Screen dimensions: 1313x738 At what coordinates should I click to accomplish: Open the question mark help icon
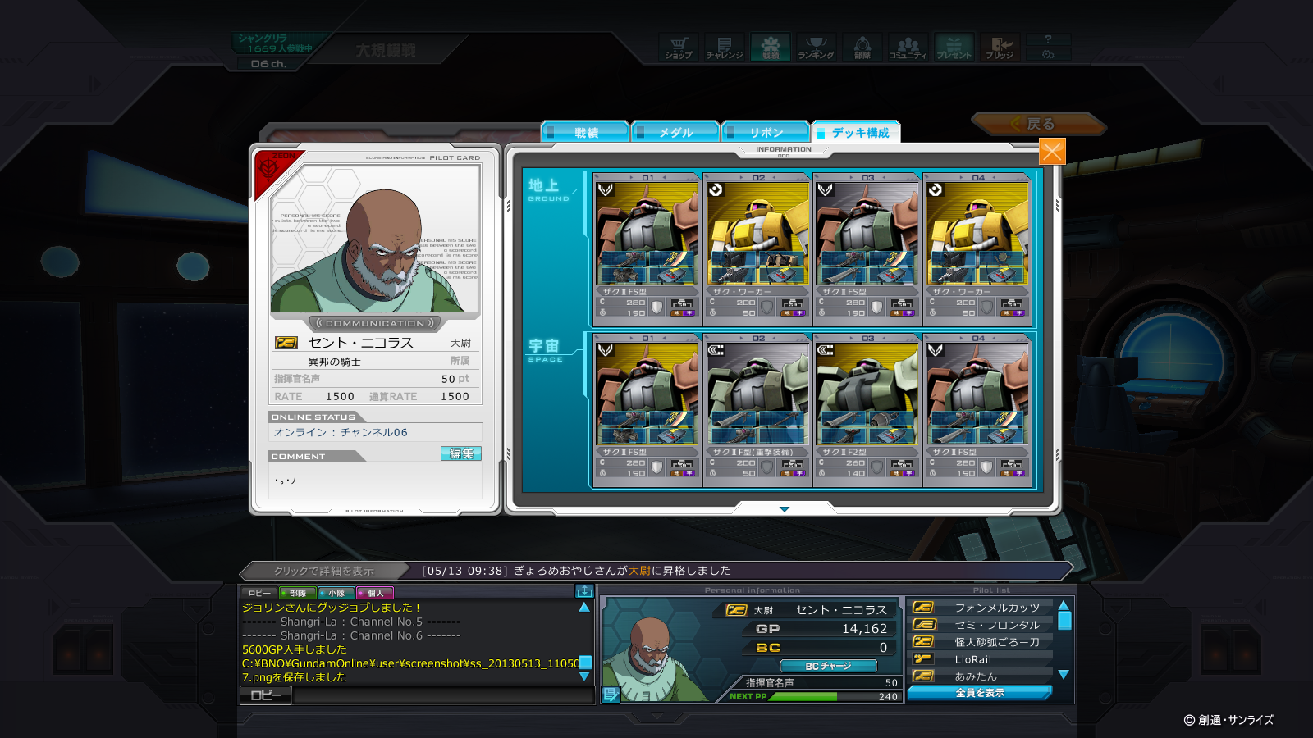[x=1048, y=39]
